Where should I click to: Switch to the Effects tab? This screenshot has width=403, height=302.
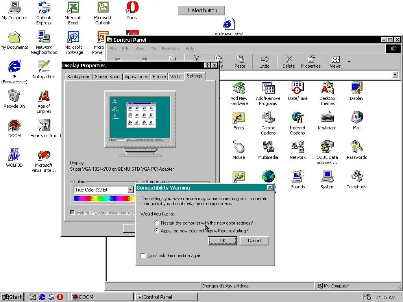click(159, 77)
